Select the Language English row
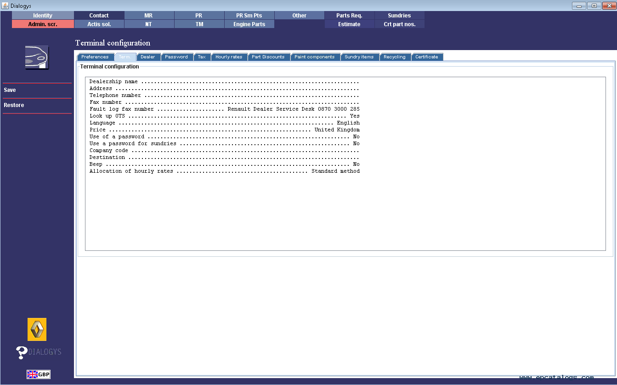The height and width of the screenshot is (385, 617). (x=225, y=123)
